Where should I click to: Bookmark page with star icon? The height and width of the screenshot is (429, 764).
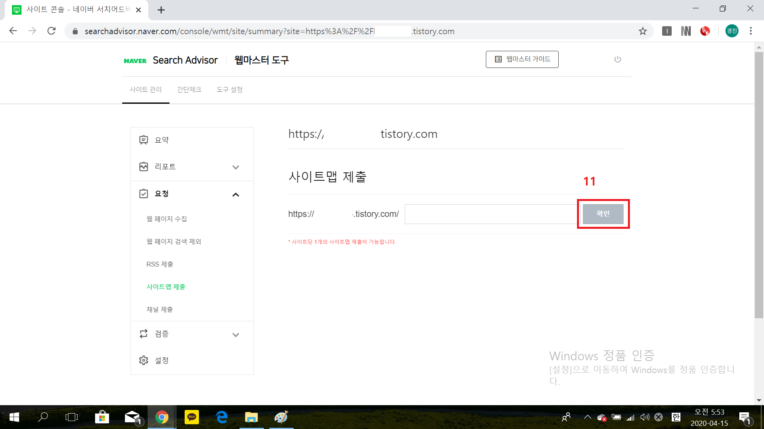pos(643,31)
